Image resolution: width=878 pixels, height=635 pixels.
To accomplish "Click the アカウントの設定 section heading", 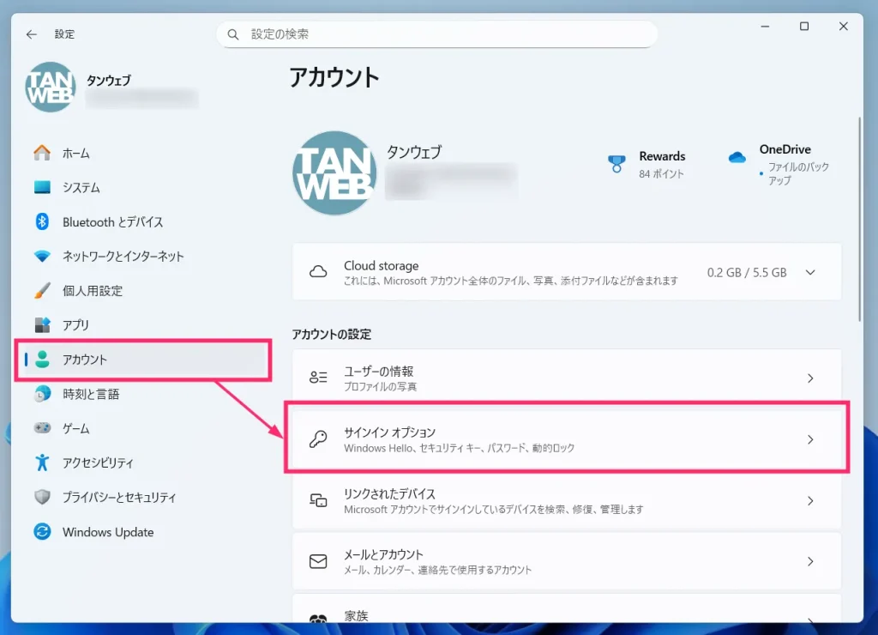I will (x=332, y=335).
